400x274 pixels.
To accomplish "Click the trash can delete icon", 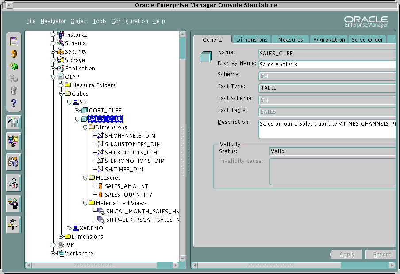I will pyautogui.click(x=14, y=91).
